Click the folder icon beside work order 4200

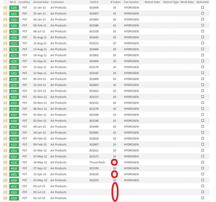[5, 7]
